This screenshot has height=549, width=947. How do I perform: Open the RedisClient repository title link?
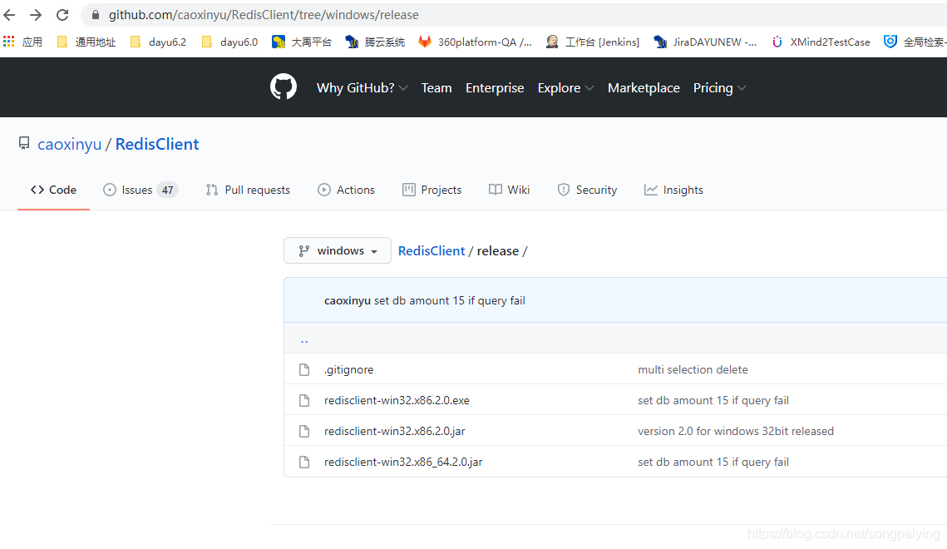[x=157, y=144]
